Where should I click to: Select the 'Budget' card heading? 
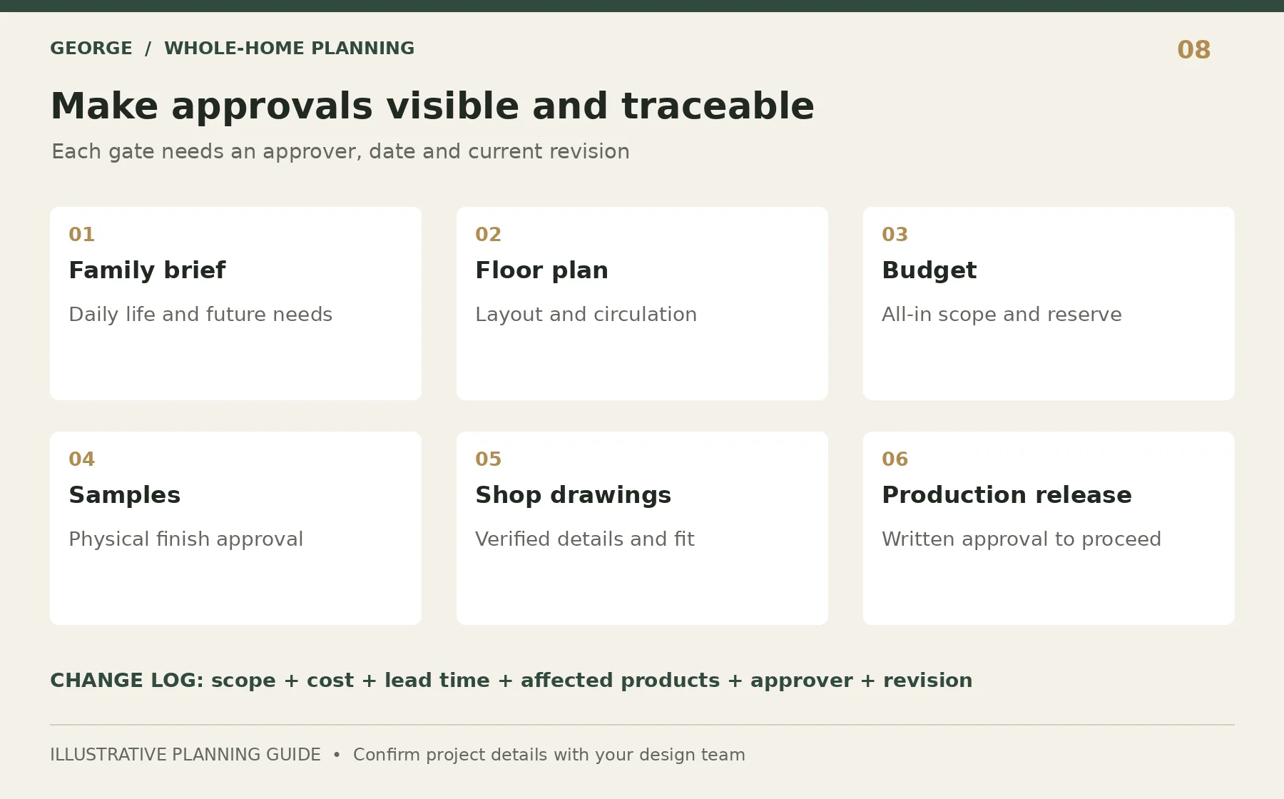(x=929, y=270)
